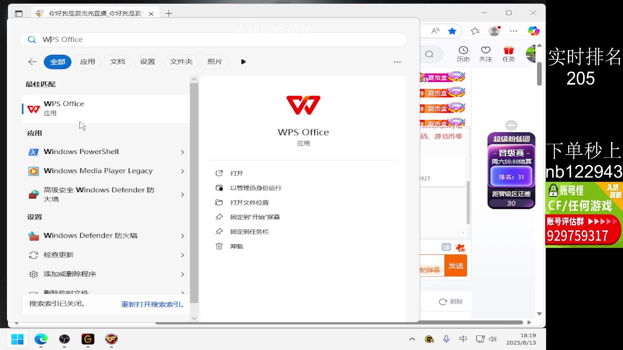The height and width of the screenshot is (350, 623).
Task: Choose 固定到任务栏
Action: coord(249,232)
